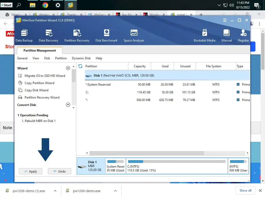Collapse the Wizard section

tap(68, 68)
